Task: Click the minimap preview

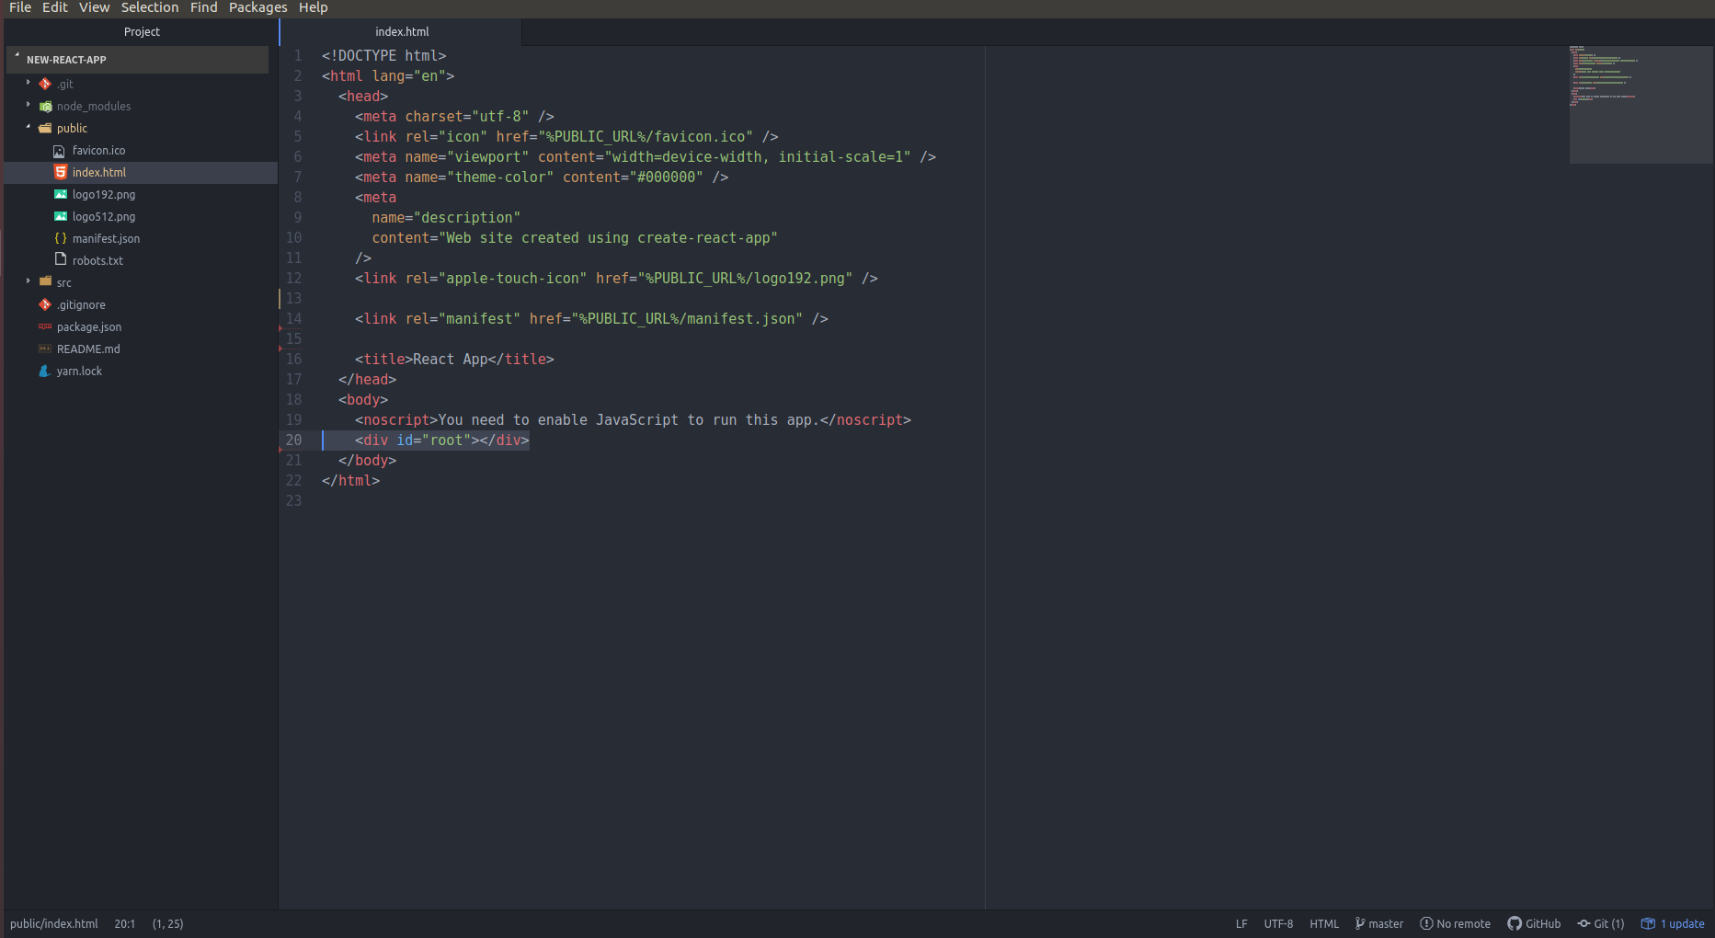Action: click(1641, 104)
